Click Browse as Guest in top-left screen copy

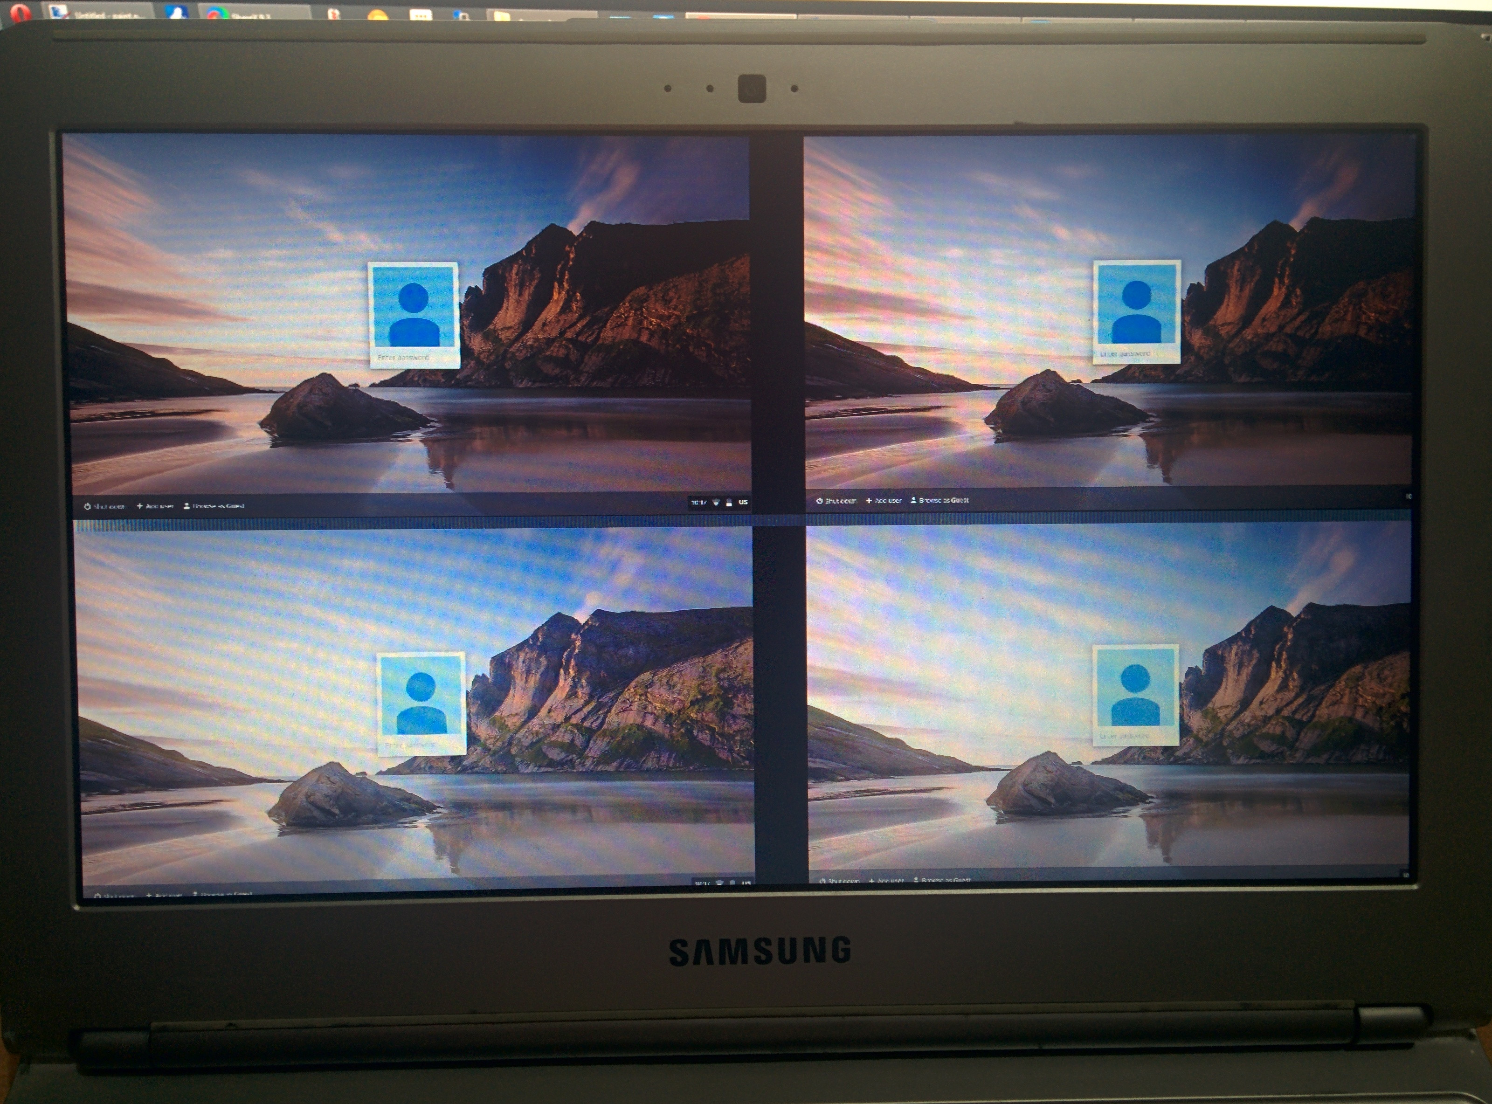(214, 506)
